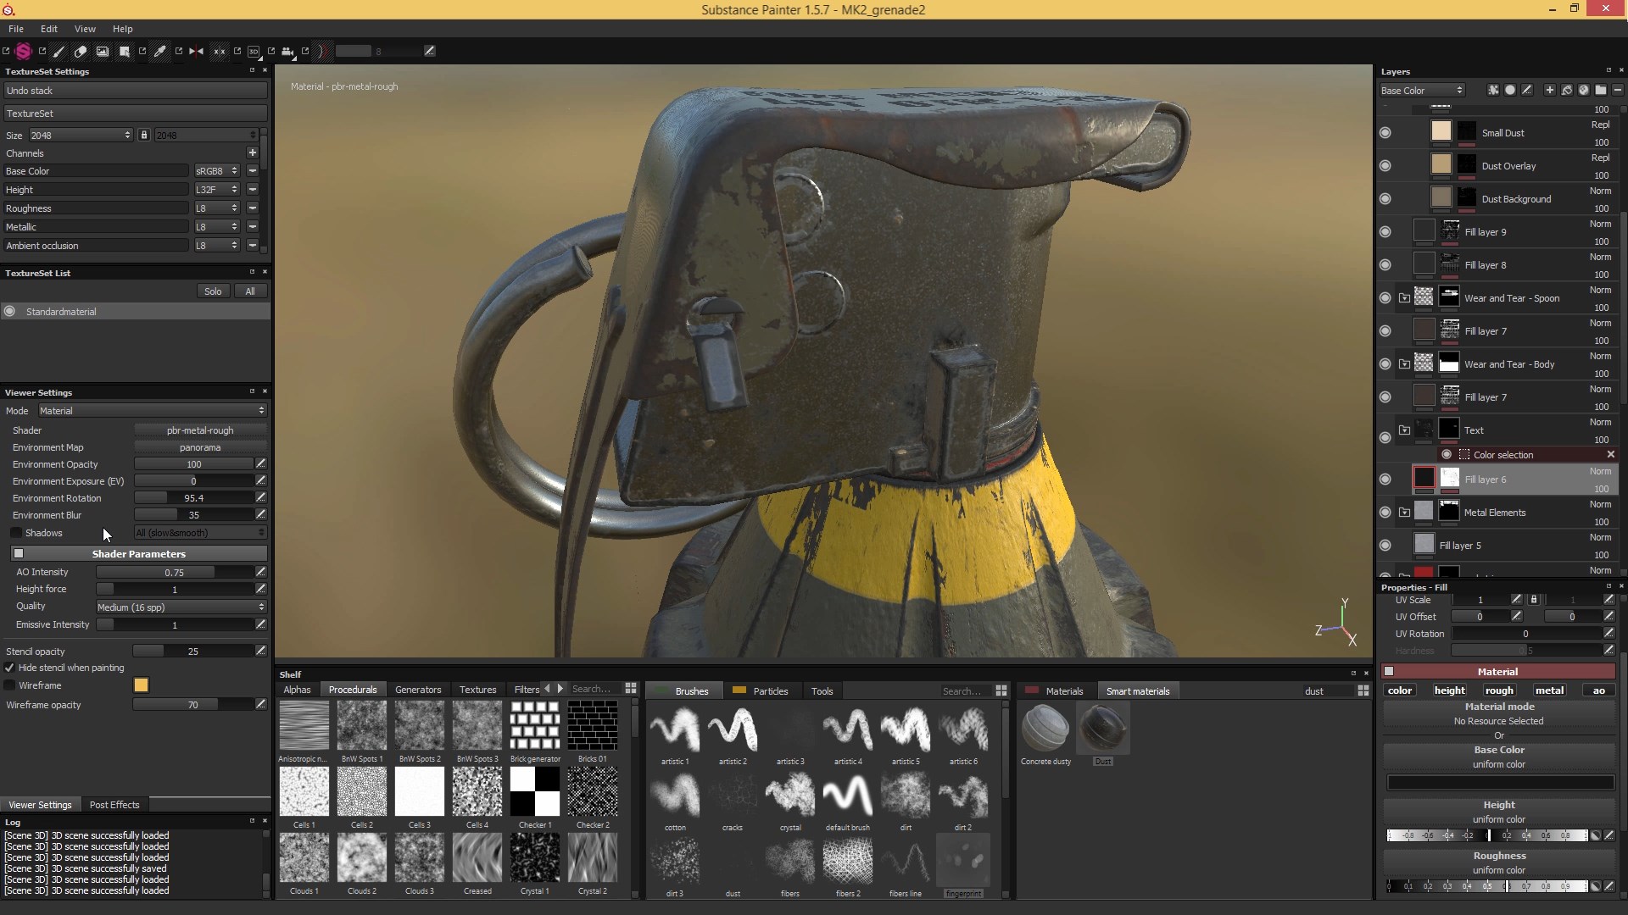Toggle the lazy mouse icon in toolbar
This screenshot has height=915, width=1628.
coord(321,52)
